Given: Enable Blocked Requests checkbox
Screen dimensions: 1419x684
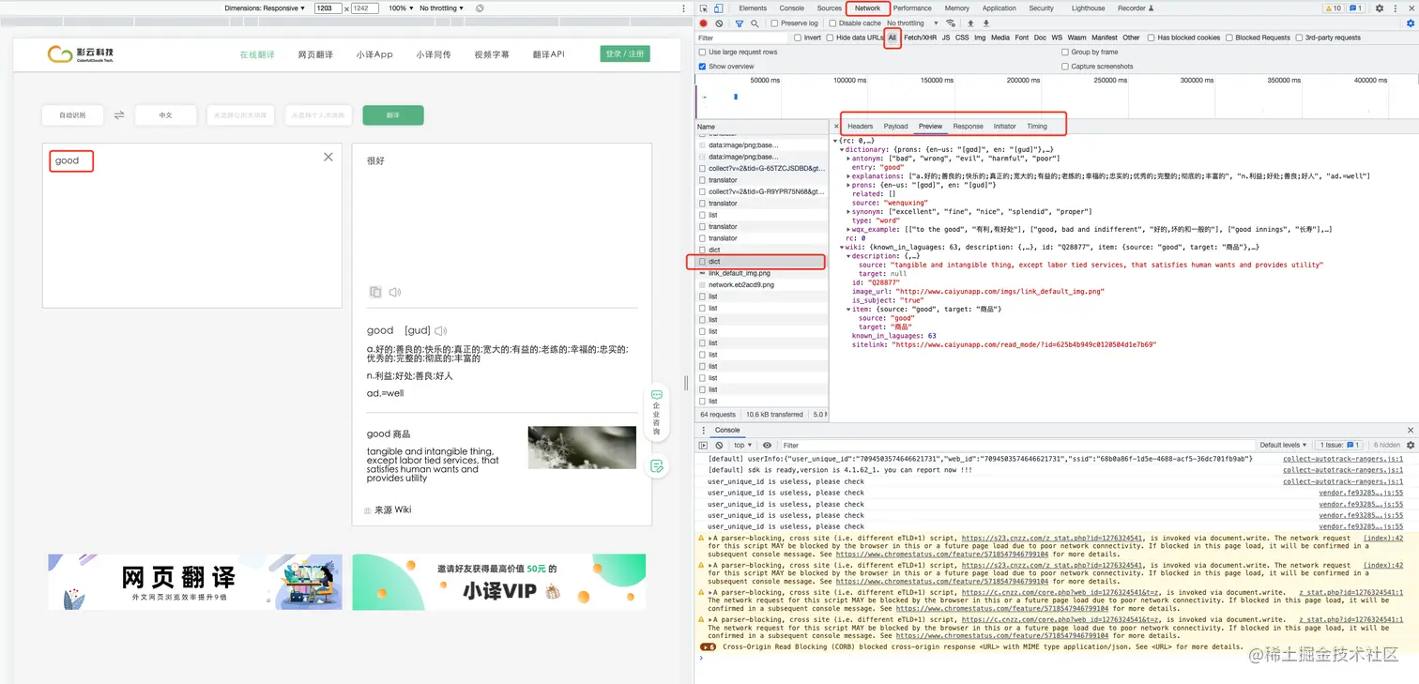Looking at the screenshot, I should tap(1229, 38).
